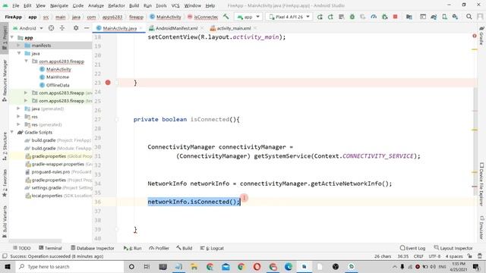486x273 pixels.
Task: Open the Terminal tool window
Action: point(50,248)
